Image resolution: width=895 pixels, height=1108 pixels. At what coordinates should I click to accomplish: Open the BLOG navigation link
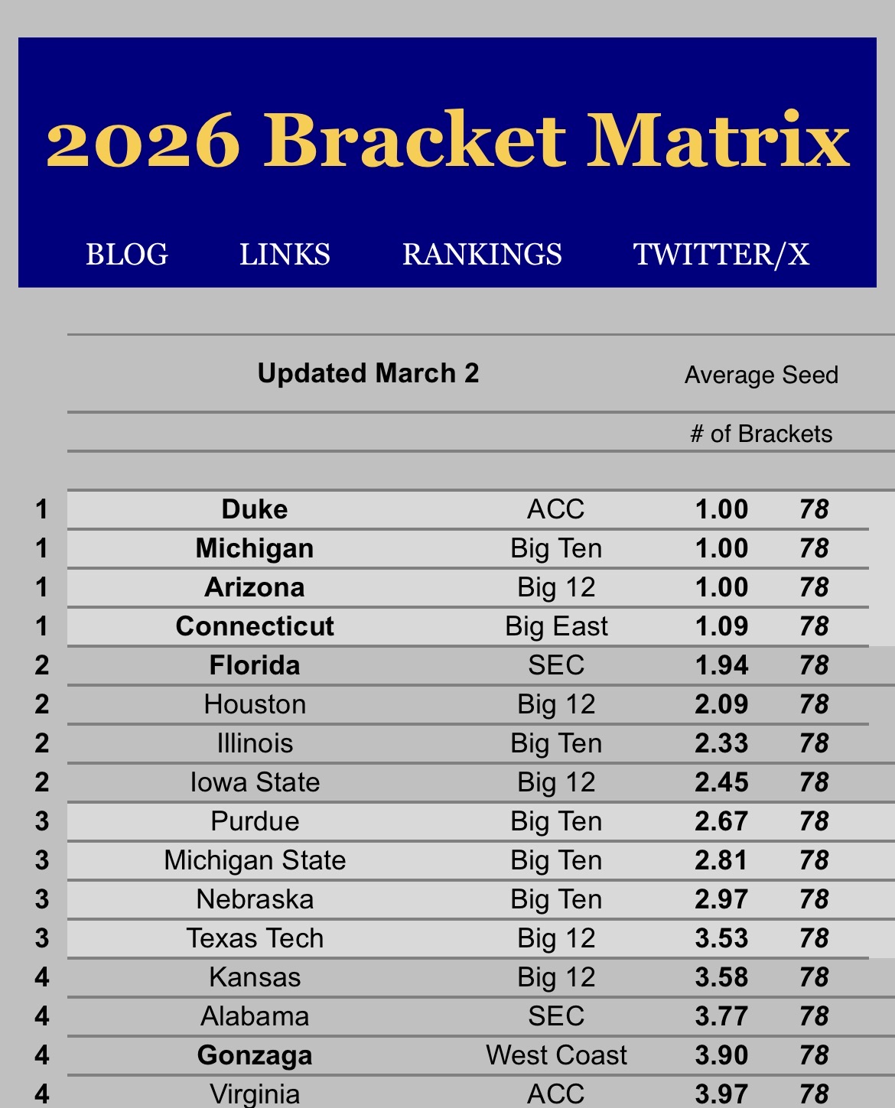(x=127, y=255)
